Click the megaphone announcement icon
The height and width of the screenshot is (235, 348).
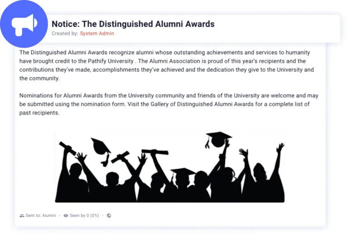24,24
